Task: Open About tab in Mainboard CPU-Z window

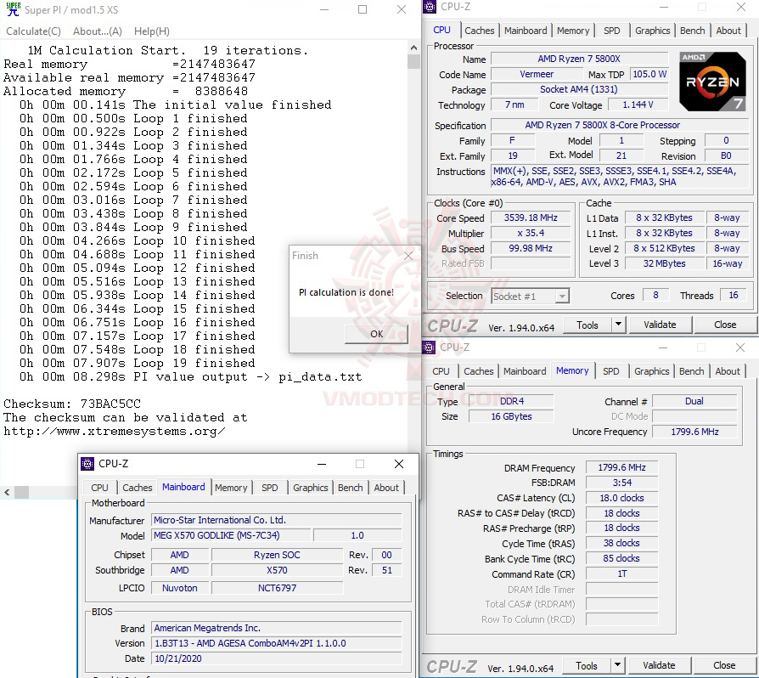Action: (x=385, y=488)
